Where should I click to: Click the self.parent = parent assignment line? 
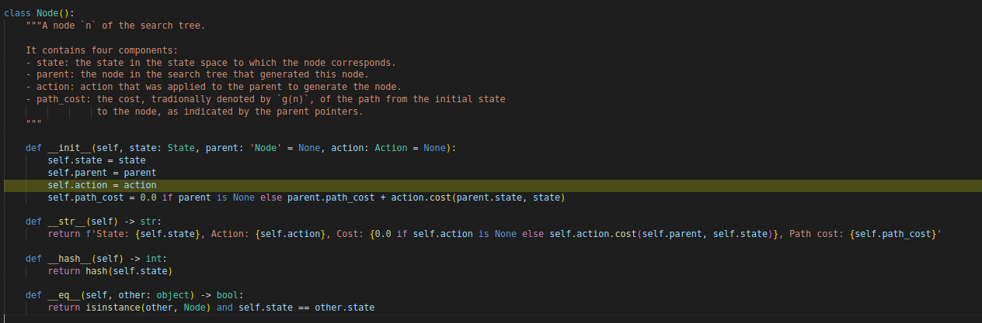[102, 173]
